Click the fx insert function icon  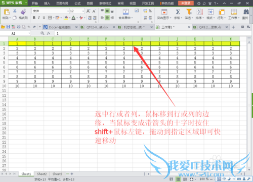[49, 33]
